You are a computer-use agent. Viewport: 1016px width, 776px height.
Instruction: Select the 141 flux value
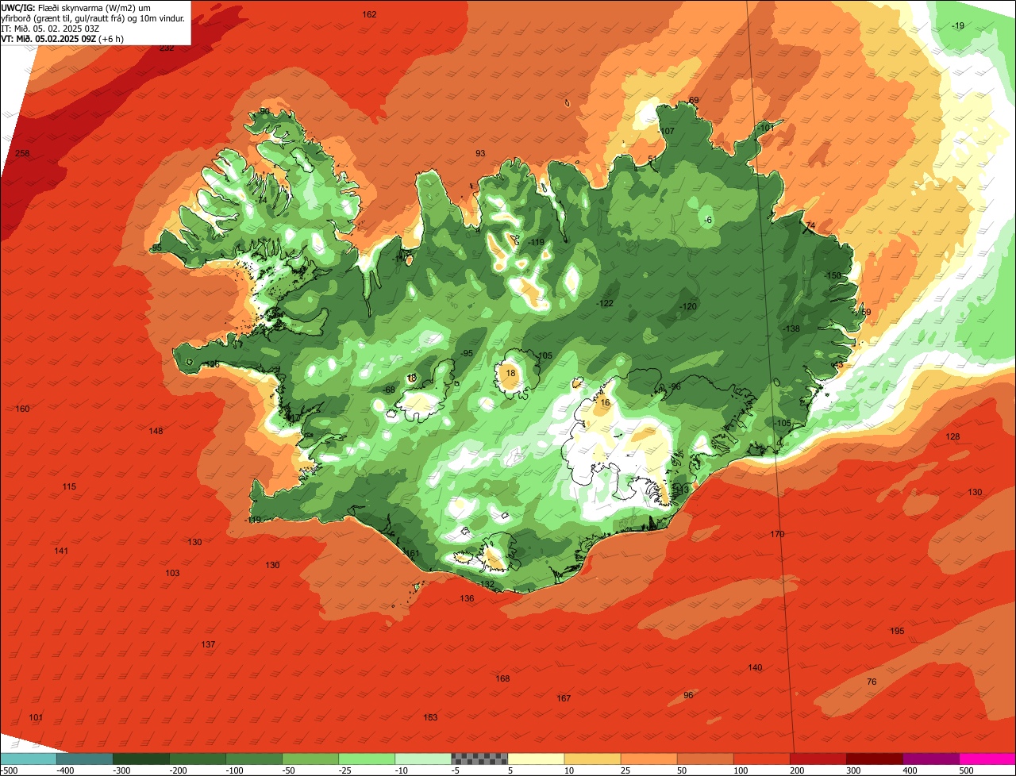[x=61, y=551]
